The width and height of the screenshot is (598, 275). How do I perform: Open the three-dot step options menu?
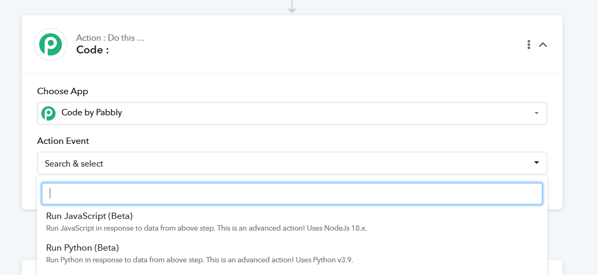click(529, 44)
